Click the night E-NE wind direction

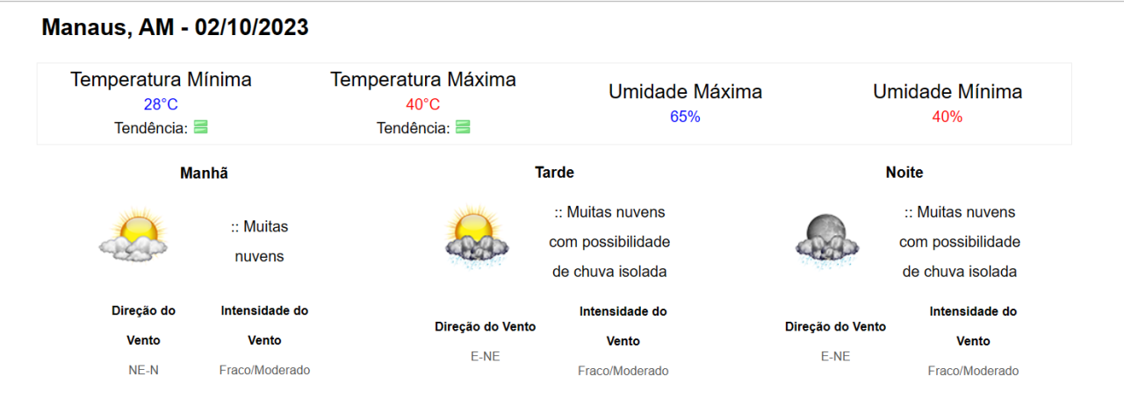point(835,356)
